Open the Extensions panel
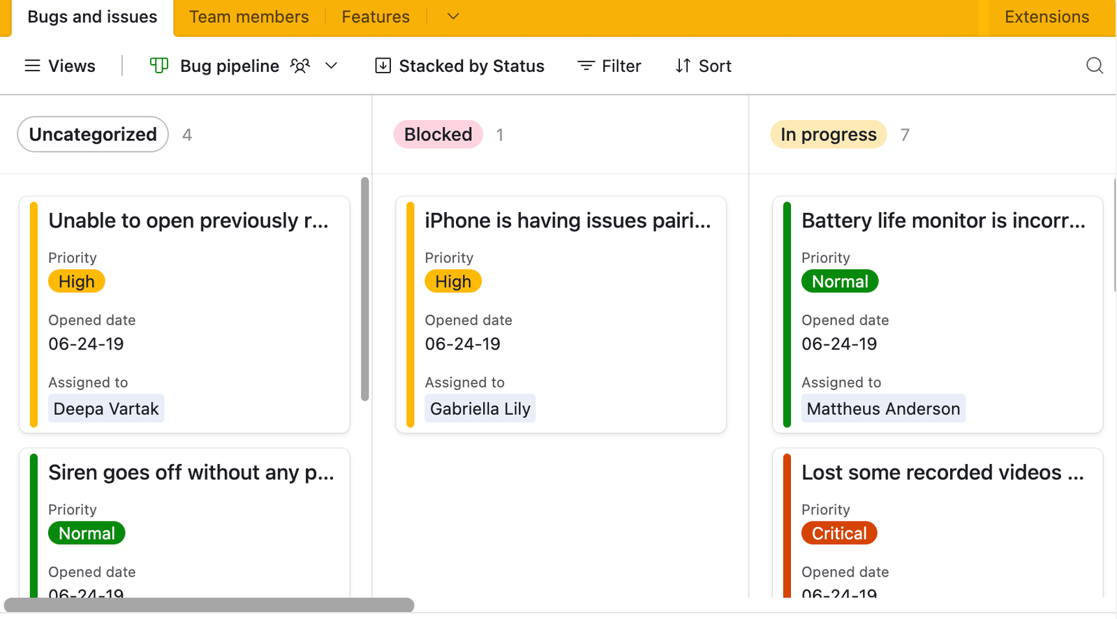This screenshot has width=1117, height=619. click(1046, 17)
